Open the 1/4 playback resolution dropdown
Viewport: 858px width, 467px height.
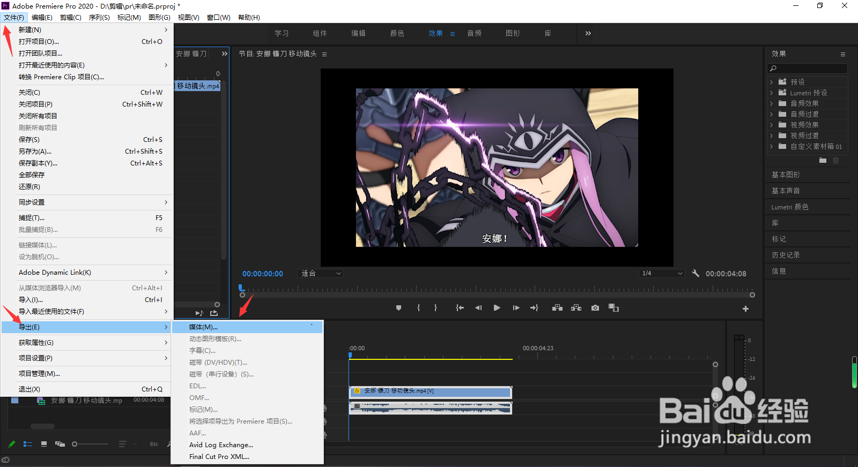[662, 273]
